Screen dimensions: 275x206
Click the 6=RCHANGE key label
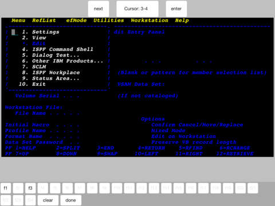coord(235,148)
